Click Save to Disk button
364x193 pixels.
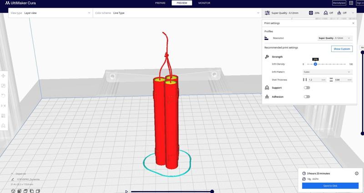click(330, 186)
